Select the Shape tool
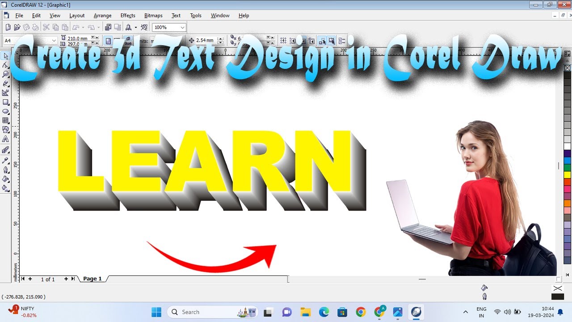The height and width of the screenshot is (322, 572). point(6,65)
